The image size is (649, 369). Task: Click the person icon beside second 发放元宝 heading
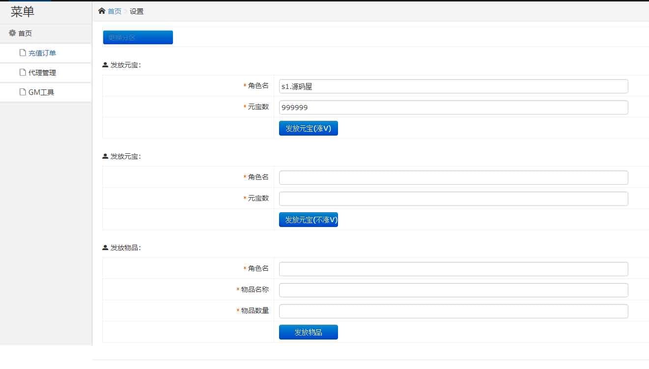(104, 156)
